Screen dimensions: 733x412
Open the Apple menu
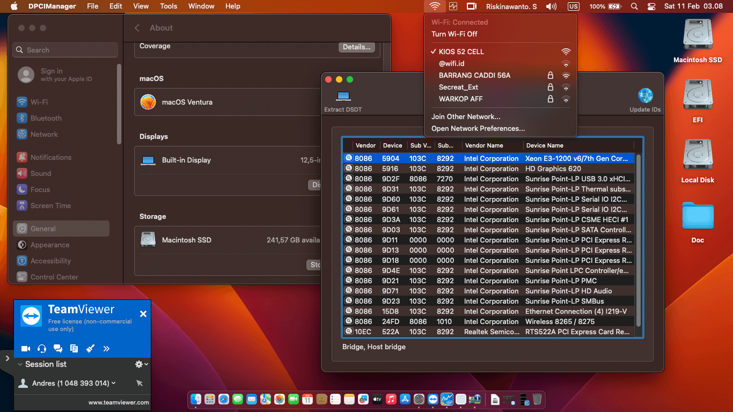[x=14, y=6]
